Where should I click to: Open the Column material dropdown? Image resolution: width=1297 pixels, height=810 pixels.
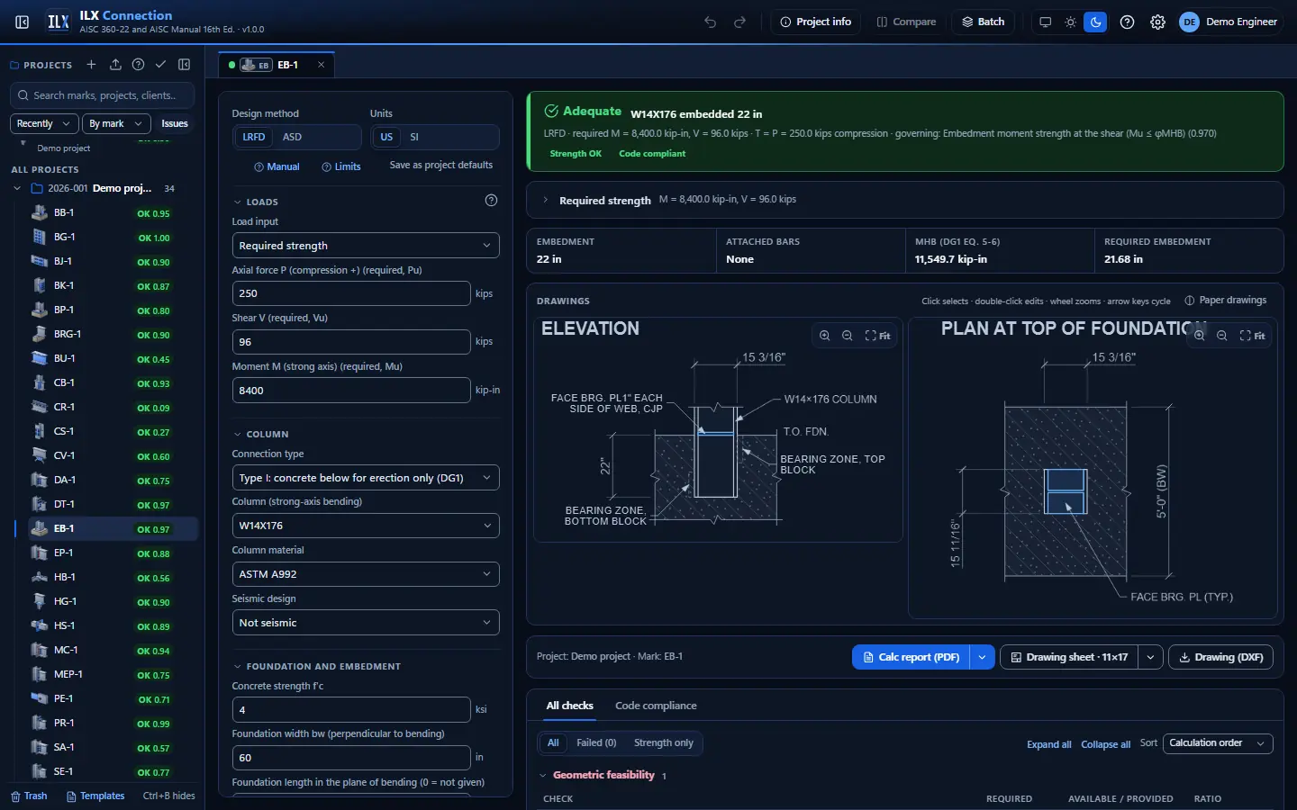pyautogui.click(x=366, y=574)
